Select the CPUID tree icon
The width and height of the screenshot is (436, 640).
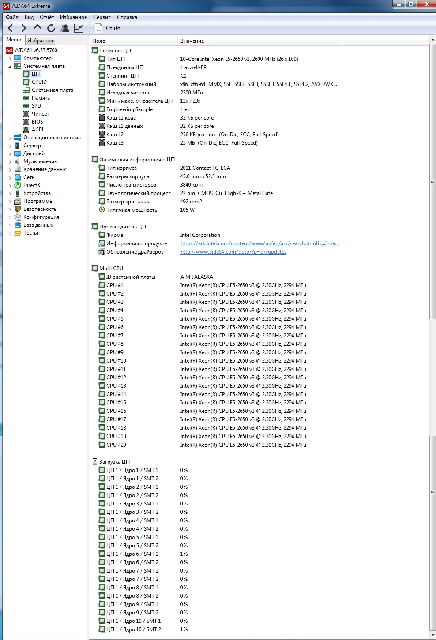point(26,82)
